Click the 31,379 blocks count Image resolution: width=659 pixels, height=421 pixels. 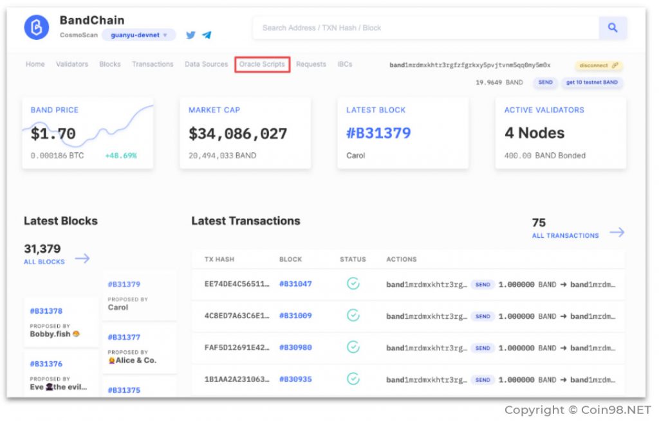coord(42,249)
